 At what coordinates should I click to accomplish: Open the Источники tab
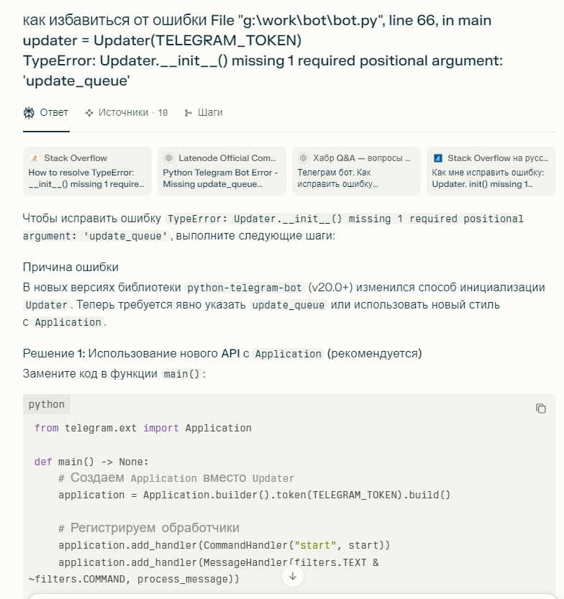point(123,112)
